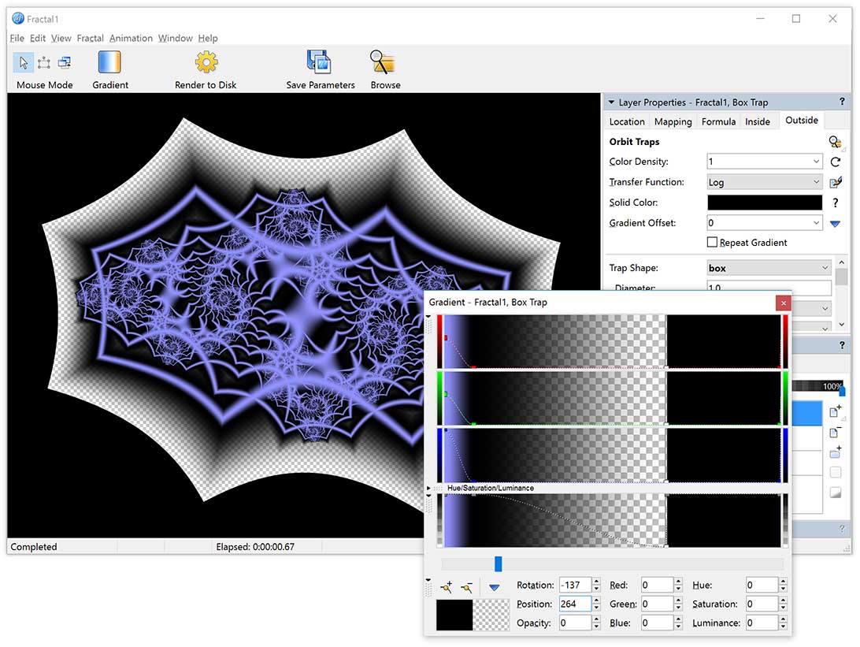Image resolution: width=860 pixels, height=647 pixels.
Task: Browse for a coloring formula icon
Action: coord(835,142)
